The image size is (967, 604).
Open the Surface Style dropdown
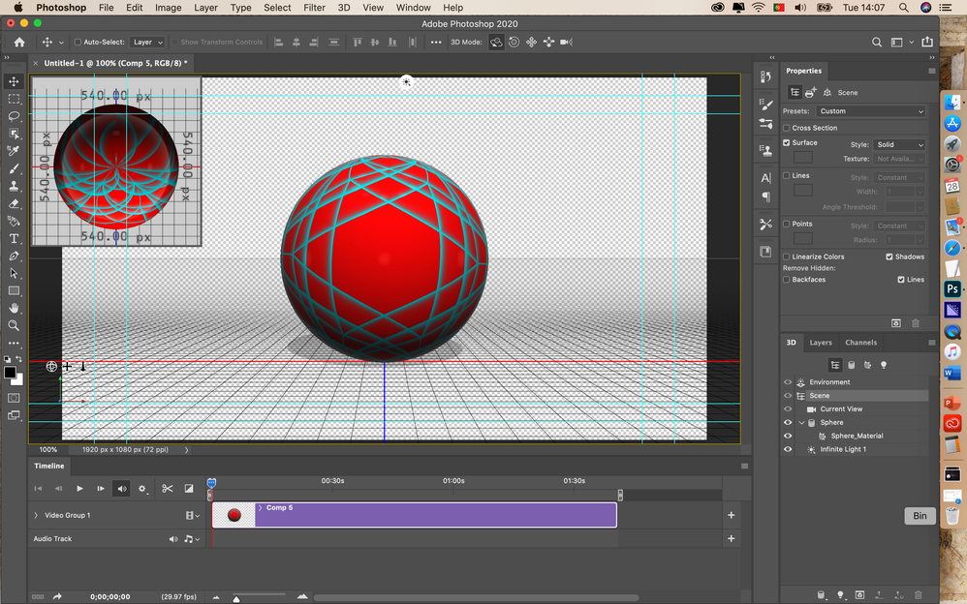[x=899, y=144]
